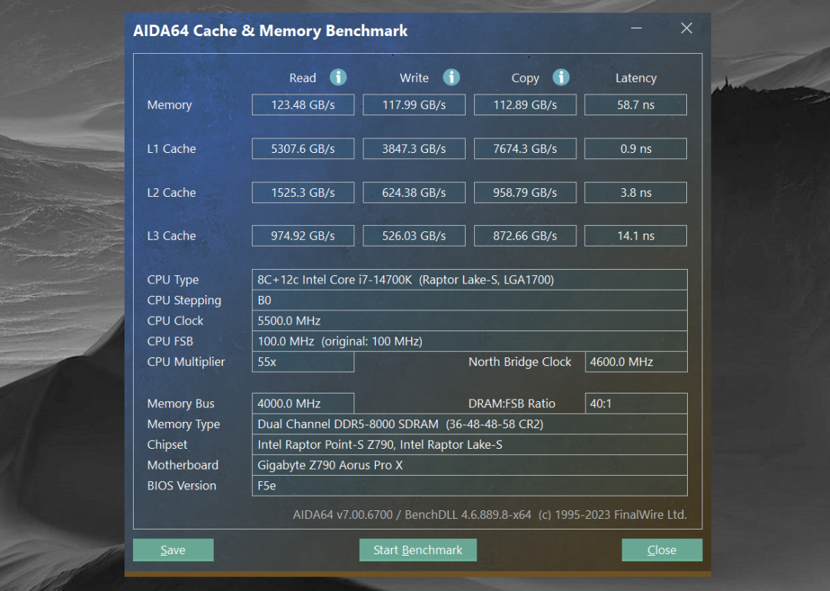Select L2 Cache read 1525.3 GB/s
The image size is (830, 591).
click(x=303, y=193)
